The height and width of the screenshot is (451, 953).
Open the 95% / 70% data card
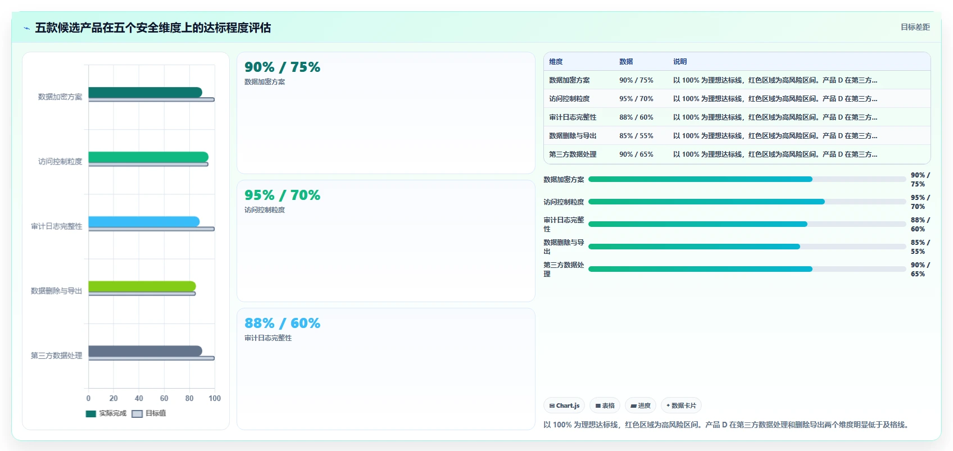pyautogui.click(x=386, y=241)
